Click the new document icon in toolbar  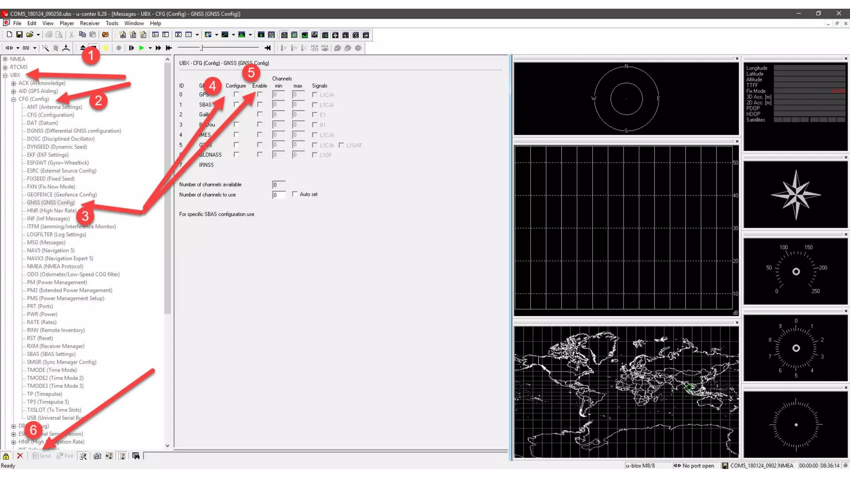[x=9, y=35]
